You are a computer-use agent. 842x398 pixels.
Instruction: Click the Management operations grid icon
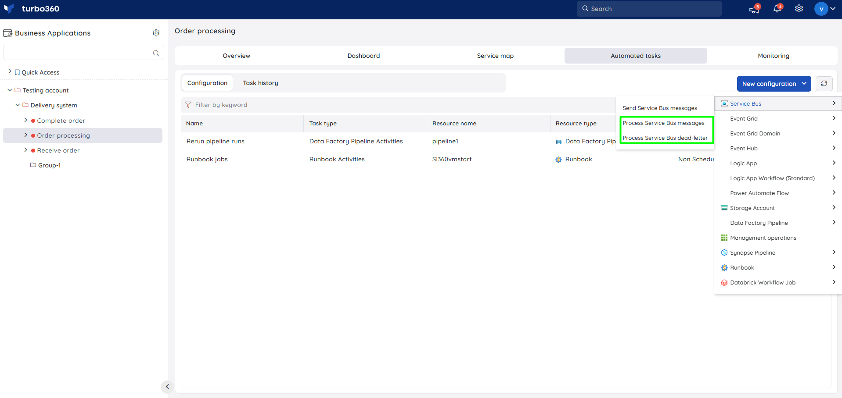point(724,238)
